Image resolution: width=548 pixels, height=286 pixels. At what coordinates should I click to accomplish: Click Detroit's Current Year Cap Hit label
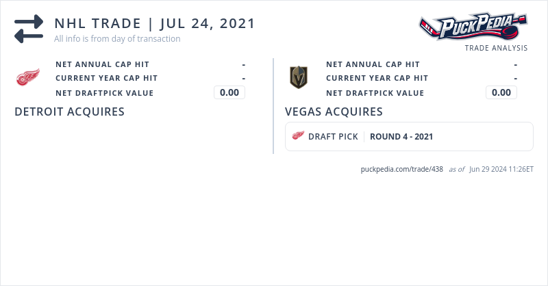click(x=106, y=78)
